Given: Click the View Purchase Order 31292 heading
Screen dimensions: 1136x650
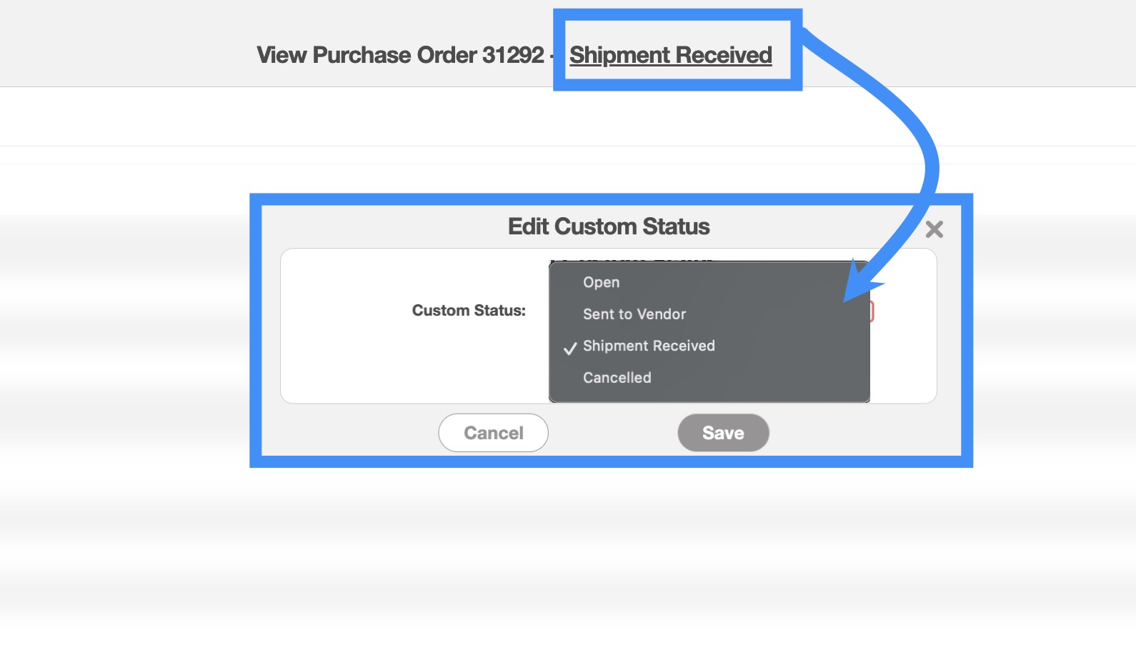Looking at the screenshot, I should [400, 55].
